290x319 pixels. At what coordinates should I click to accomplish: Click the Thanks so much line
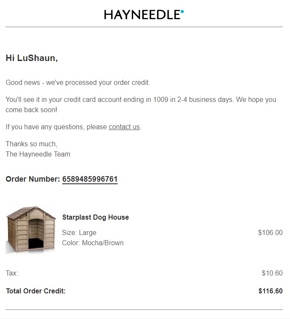tap(32, 144)
